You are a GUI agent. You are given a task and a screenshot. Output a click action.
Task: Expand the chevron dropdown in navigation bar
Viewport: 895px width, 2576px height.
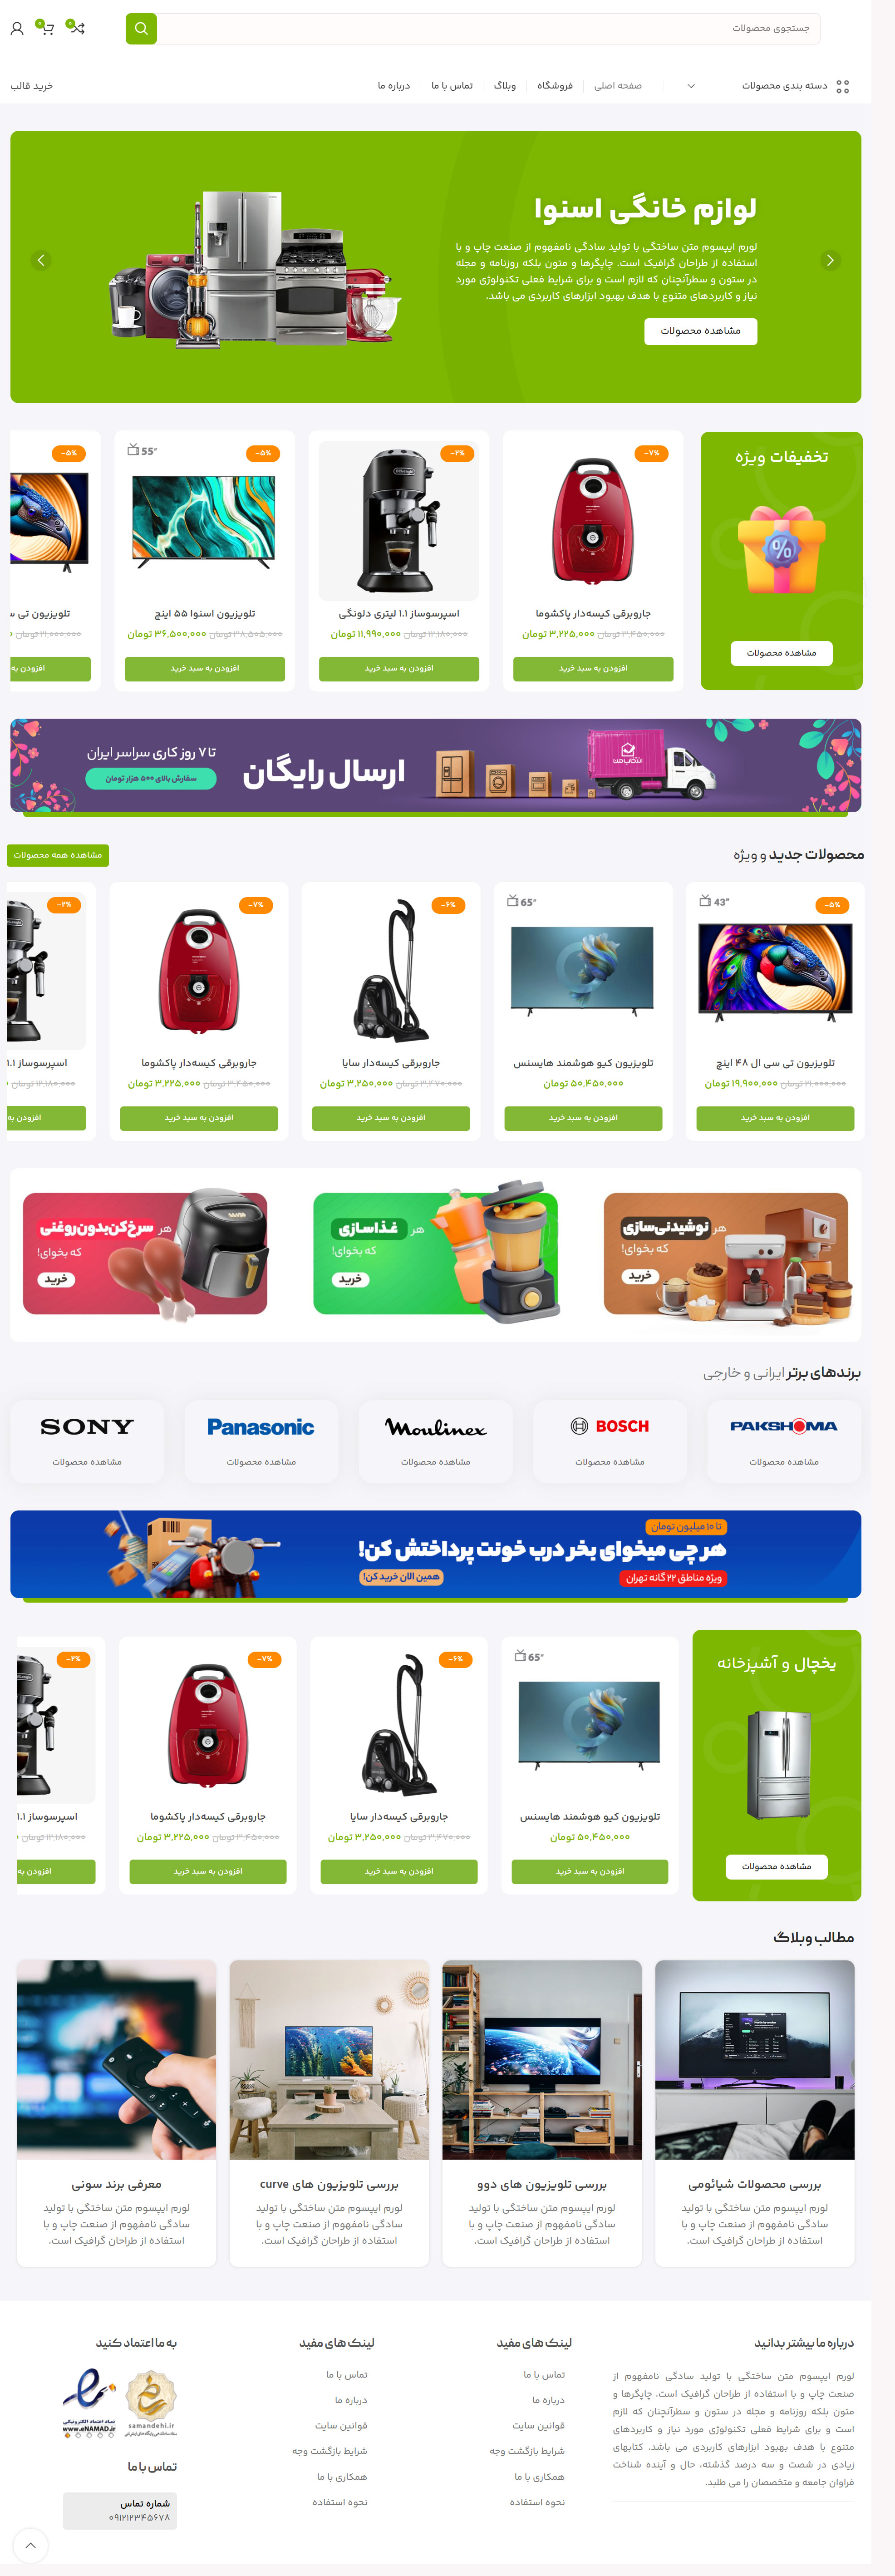pyautogui.click(x=691, y=86)
